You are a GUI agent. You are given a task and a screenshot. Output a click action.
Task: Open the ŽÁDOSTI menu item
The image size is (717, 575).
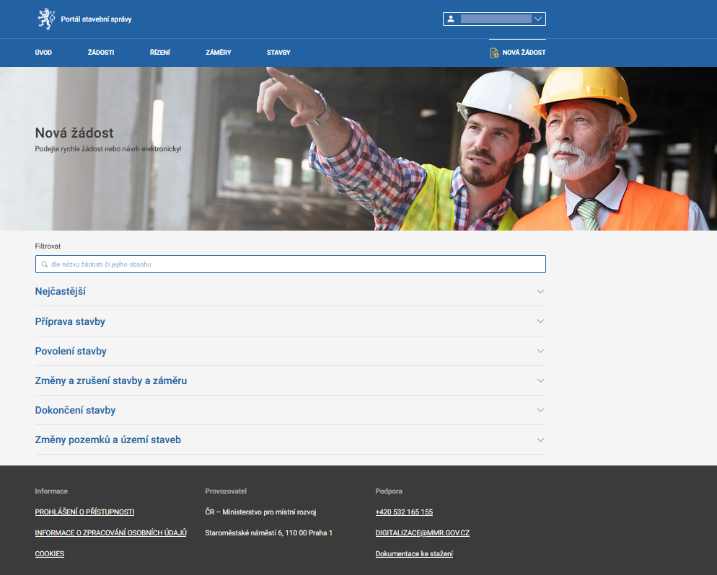(x=101, y=53)
